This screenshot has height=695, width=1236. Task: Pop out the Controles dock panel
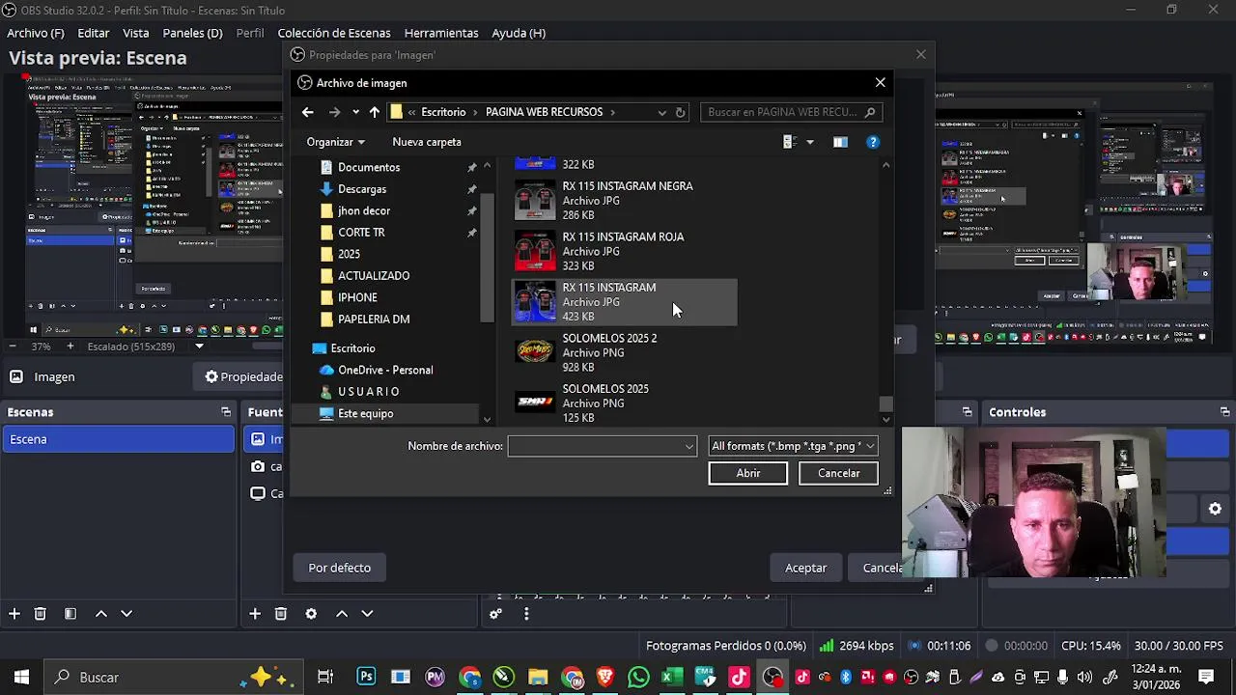coord(1224,412)
